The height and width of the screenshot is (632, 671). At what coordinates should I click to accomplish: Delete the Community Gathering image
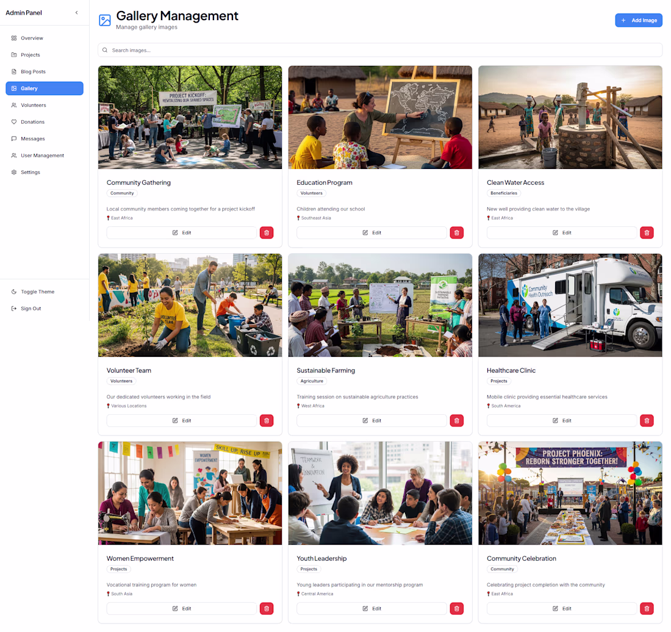click(x=267, y=233)
